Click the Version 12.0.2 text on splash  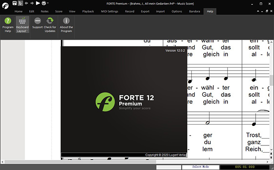pyautogui.click(x=175, y=50)
